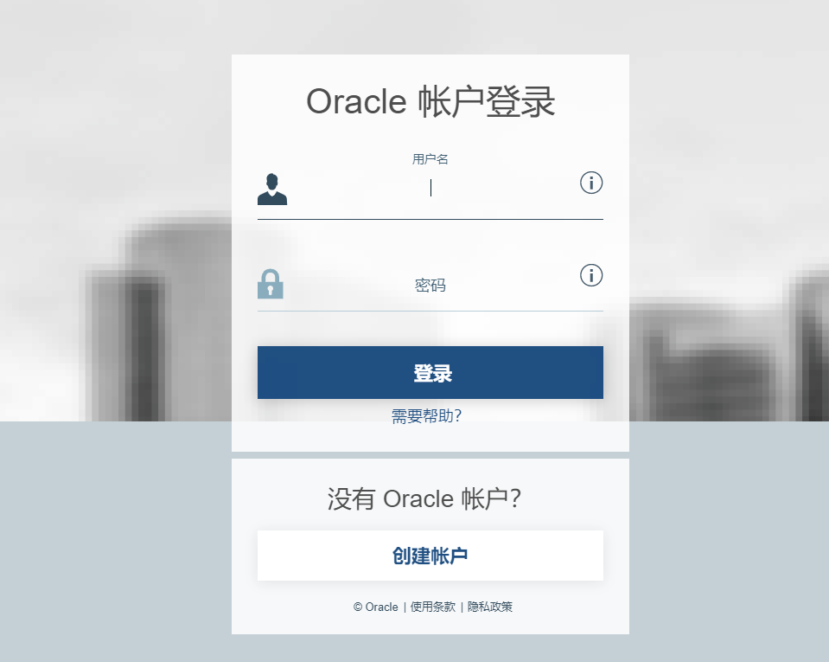Click the 没有 Oracle 帐户? heading

[x=424, y=498]
